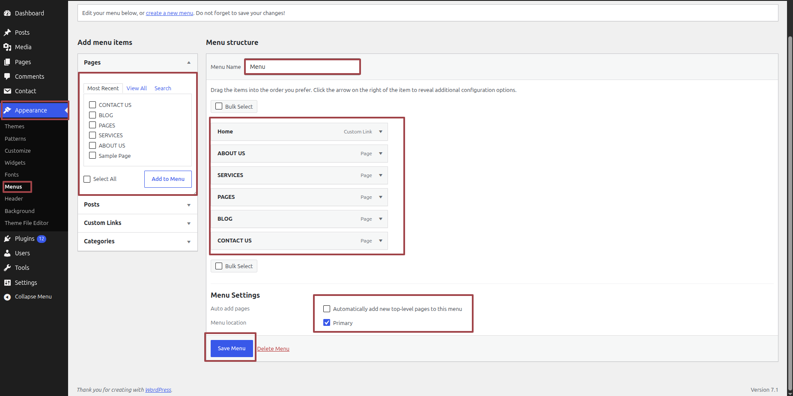The height and width of the screenshot is (396, 793).
Task: Open the Plugins plug icon
Action: [7, 239]
